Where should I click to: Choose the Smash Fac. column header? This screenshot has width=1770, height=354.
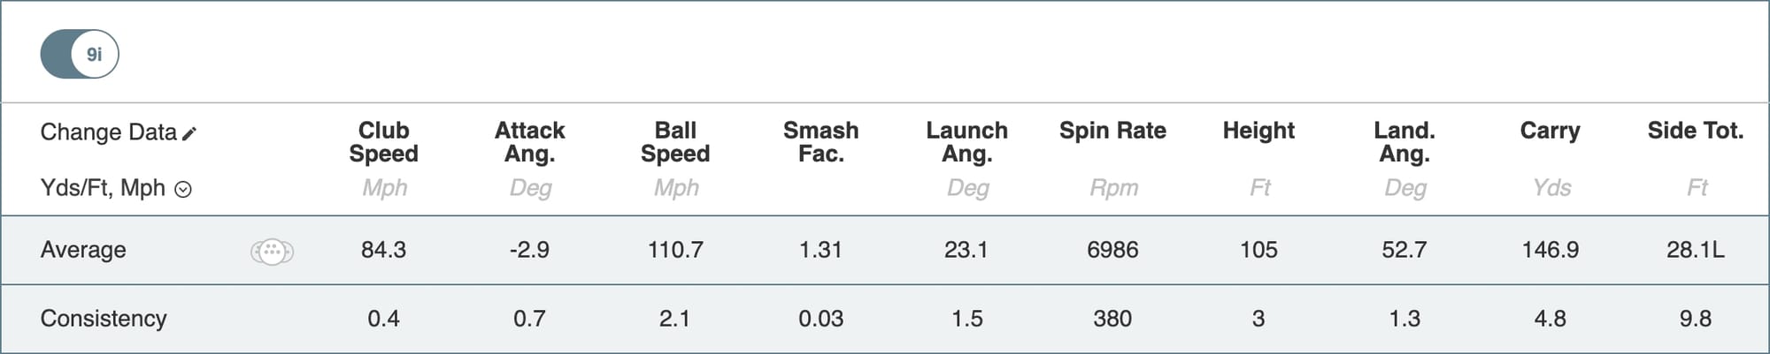pyautogui.click(x=820, y=142)
